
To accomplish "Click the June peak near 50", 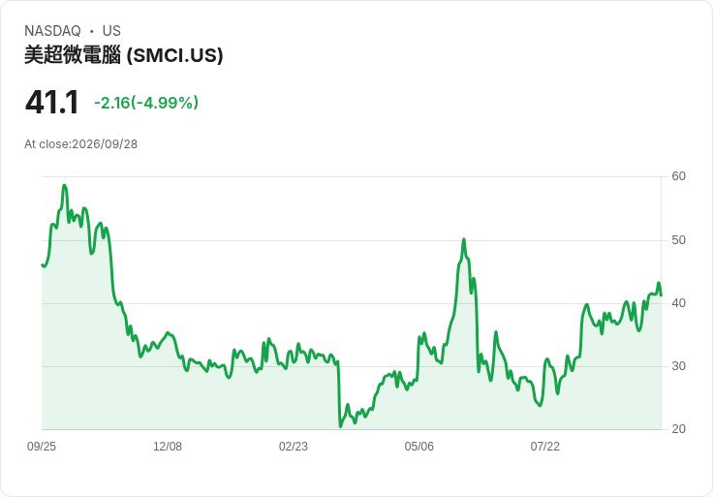I will pyautogui.click(x=464, y=239).
